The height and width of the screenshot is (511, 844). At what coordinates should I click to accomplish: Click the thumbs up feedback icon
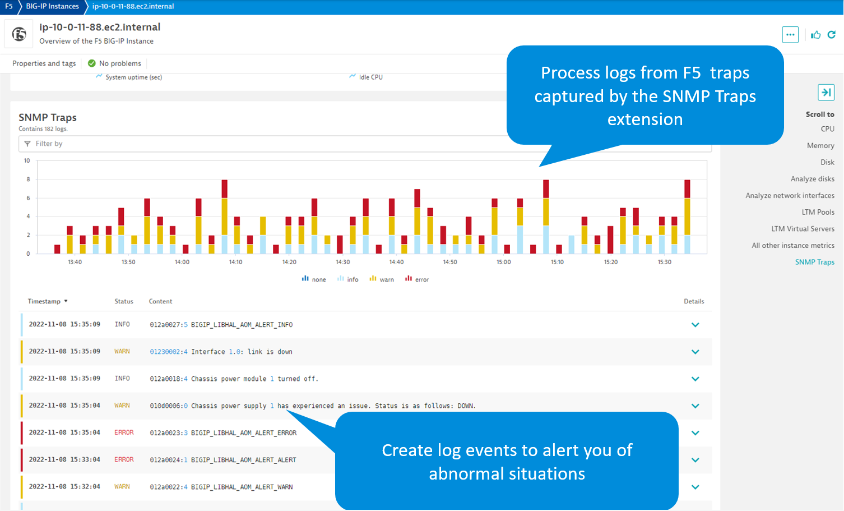816,35
